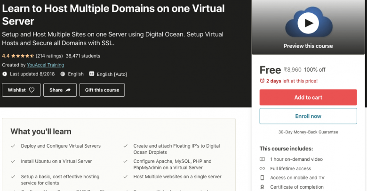Viewport: 367px width, 191px height.
Task: Click the Preview this course label
Action: [x=308, y=46]
